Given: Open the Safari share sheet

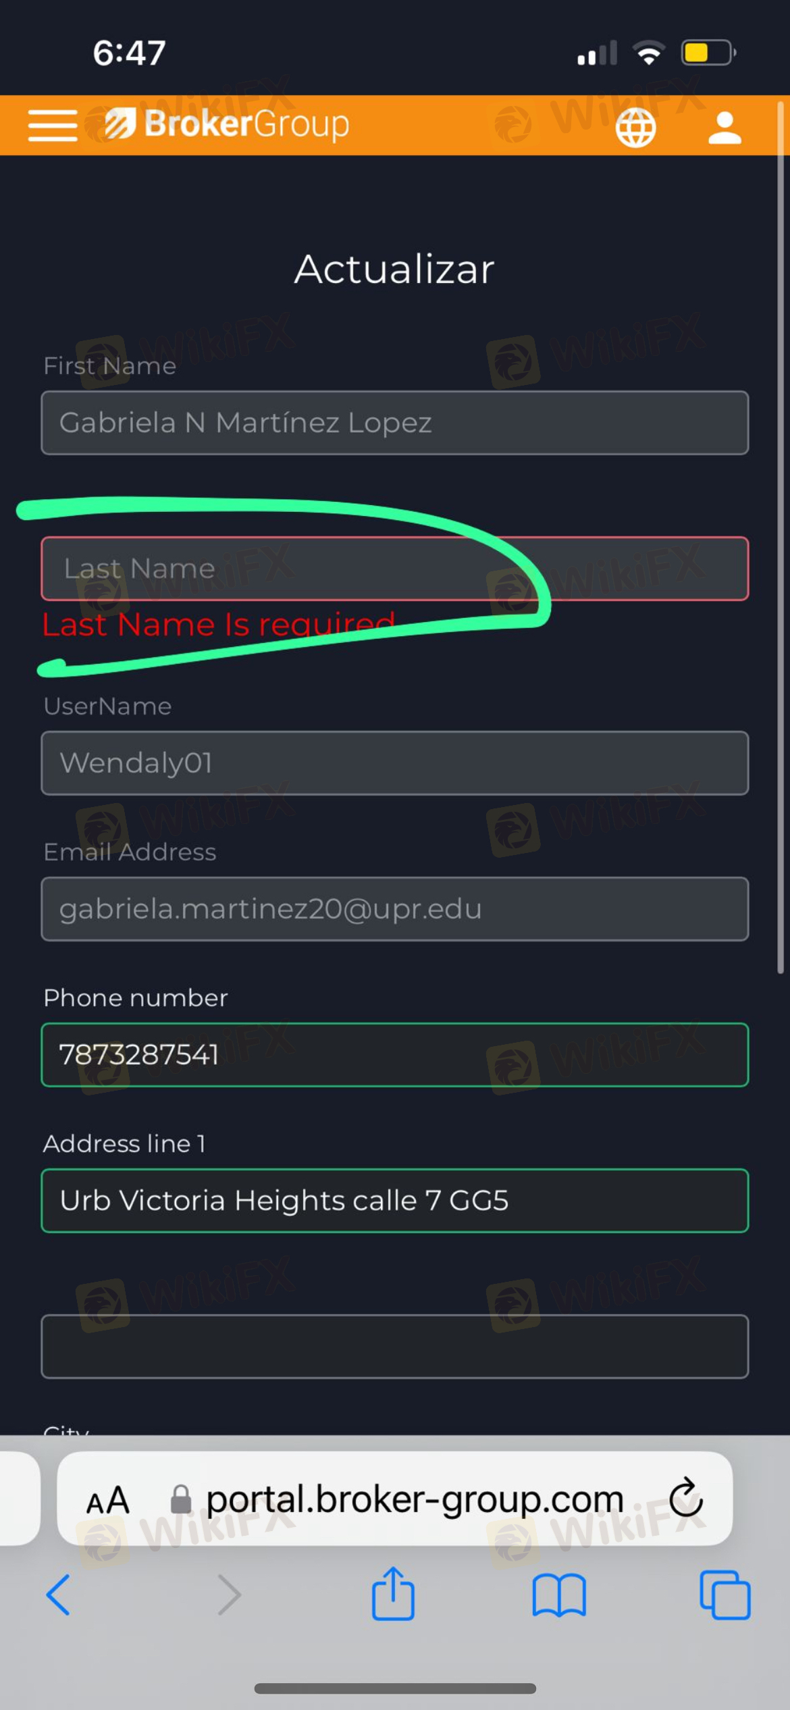Looking at the screenshot, I should tap(393, 1592).
